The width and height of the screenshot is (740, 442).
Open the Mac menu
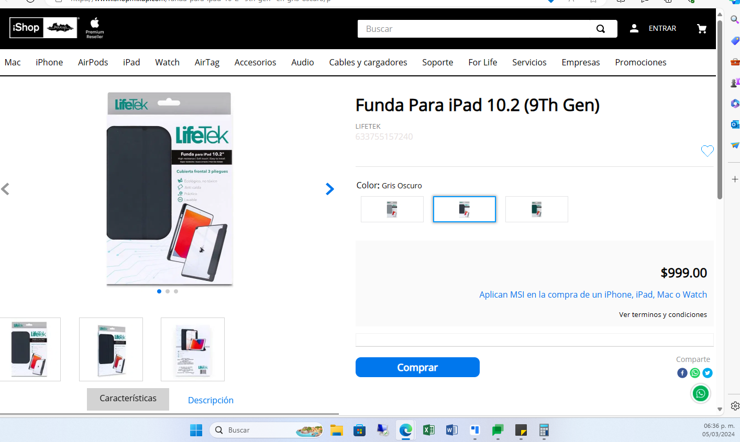click(x=13, y=62)
